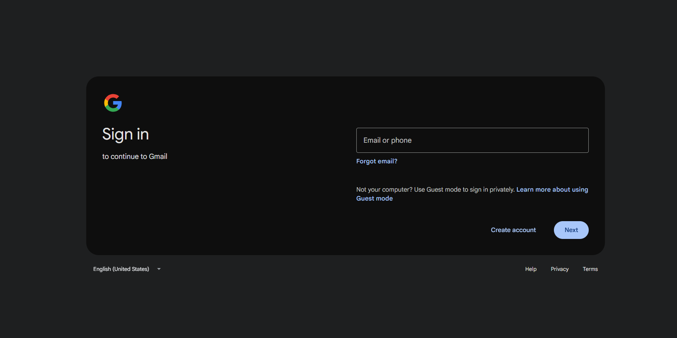Open the Help link in footer
The width and height of the screenshot is (677, 338).
[531, 269]
